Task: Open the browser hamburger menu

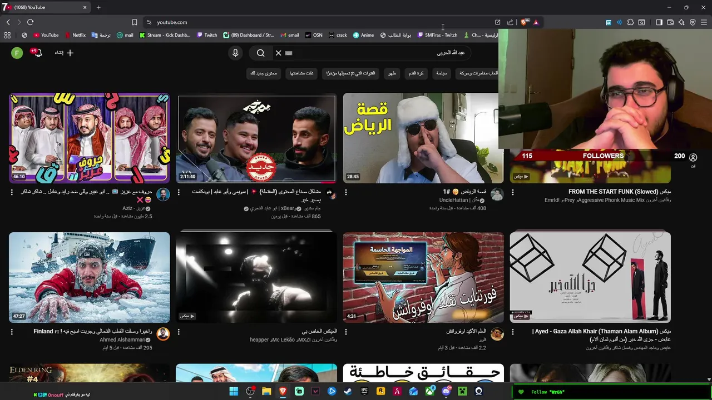Action: [704, 22]
